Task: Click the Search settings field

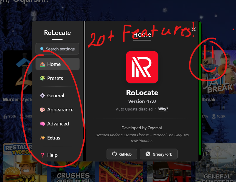Action: tap(57, 49)
